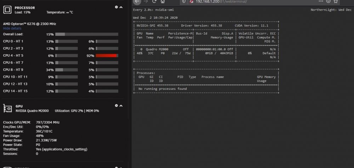354x168 pixels.
Task: Select the 'CPU 4 - HT 5' row label
Action: 13,56
